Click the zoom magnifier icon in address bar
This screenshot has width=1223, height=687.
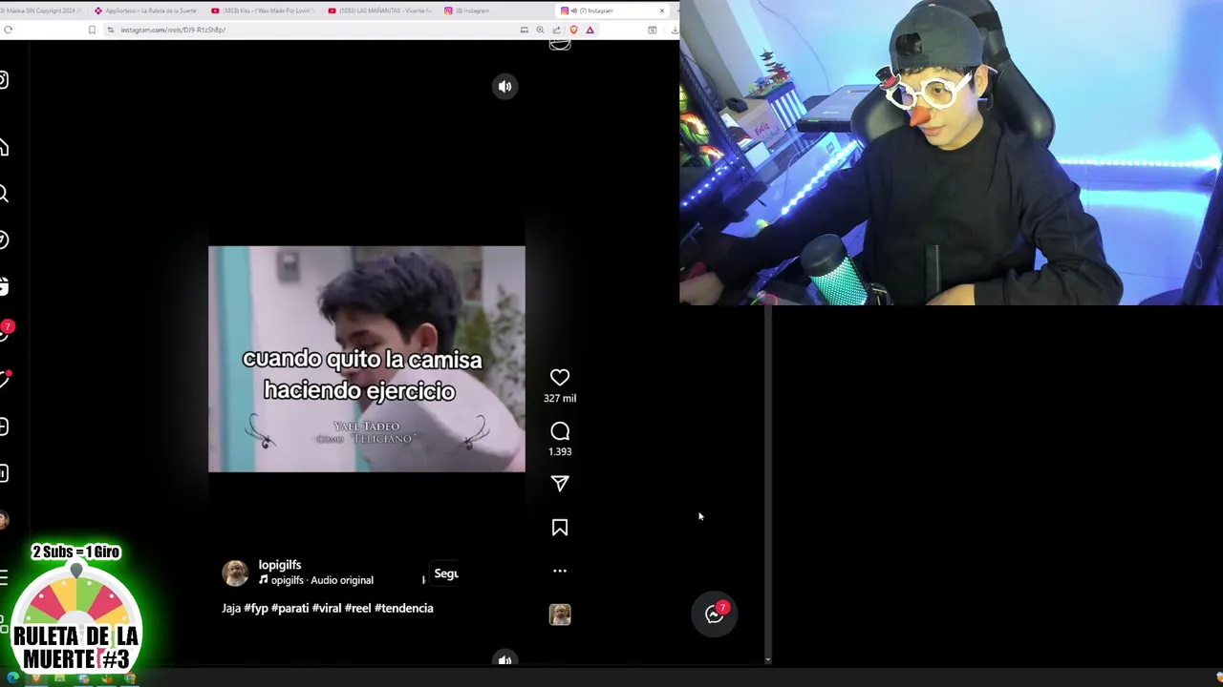tap(540, 30)
